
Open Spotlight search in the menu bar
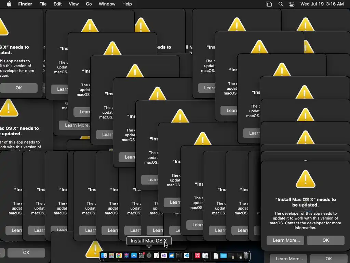coord(281,4)
